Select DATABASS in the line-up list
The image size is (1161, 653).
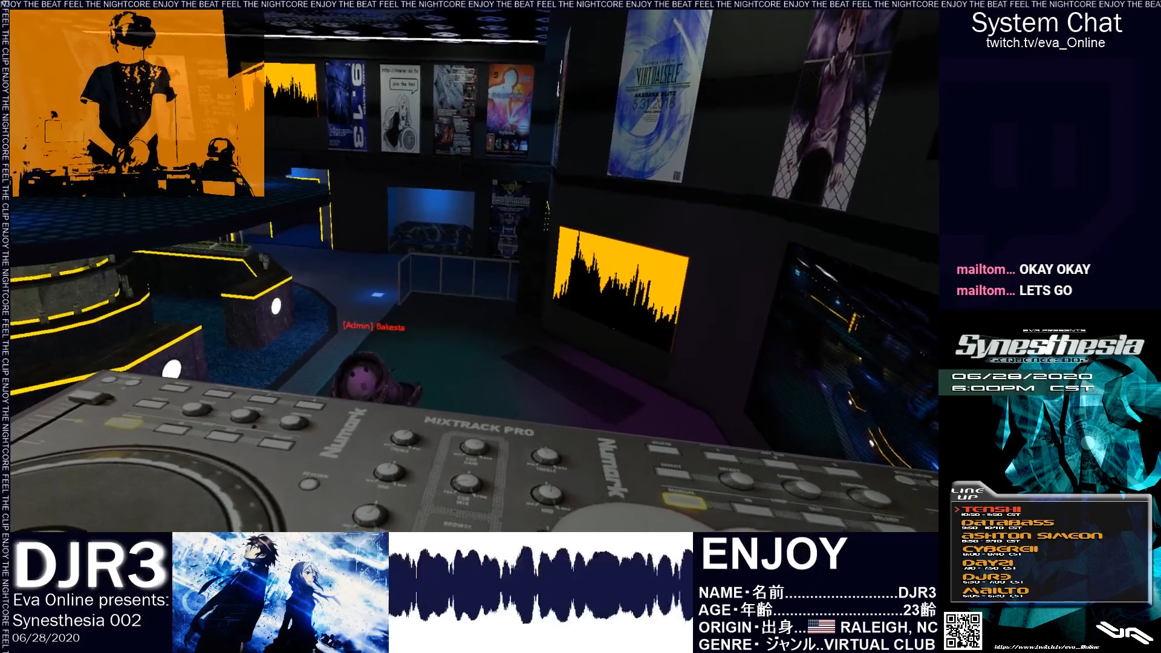tap(1007, 523)
